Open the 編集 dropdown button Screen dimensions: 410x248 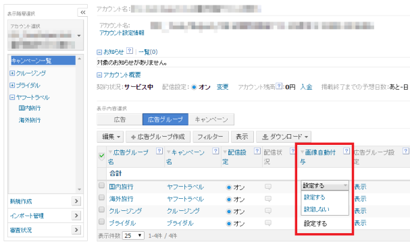(x=111, y=137)
